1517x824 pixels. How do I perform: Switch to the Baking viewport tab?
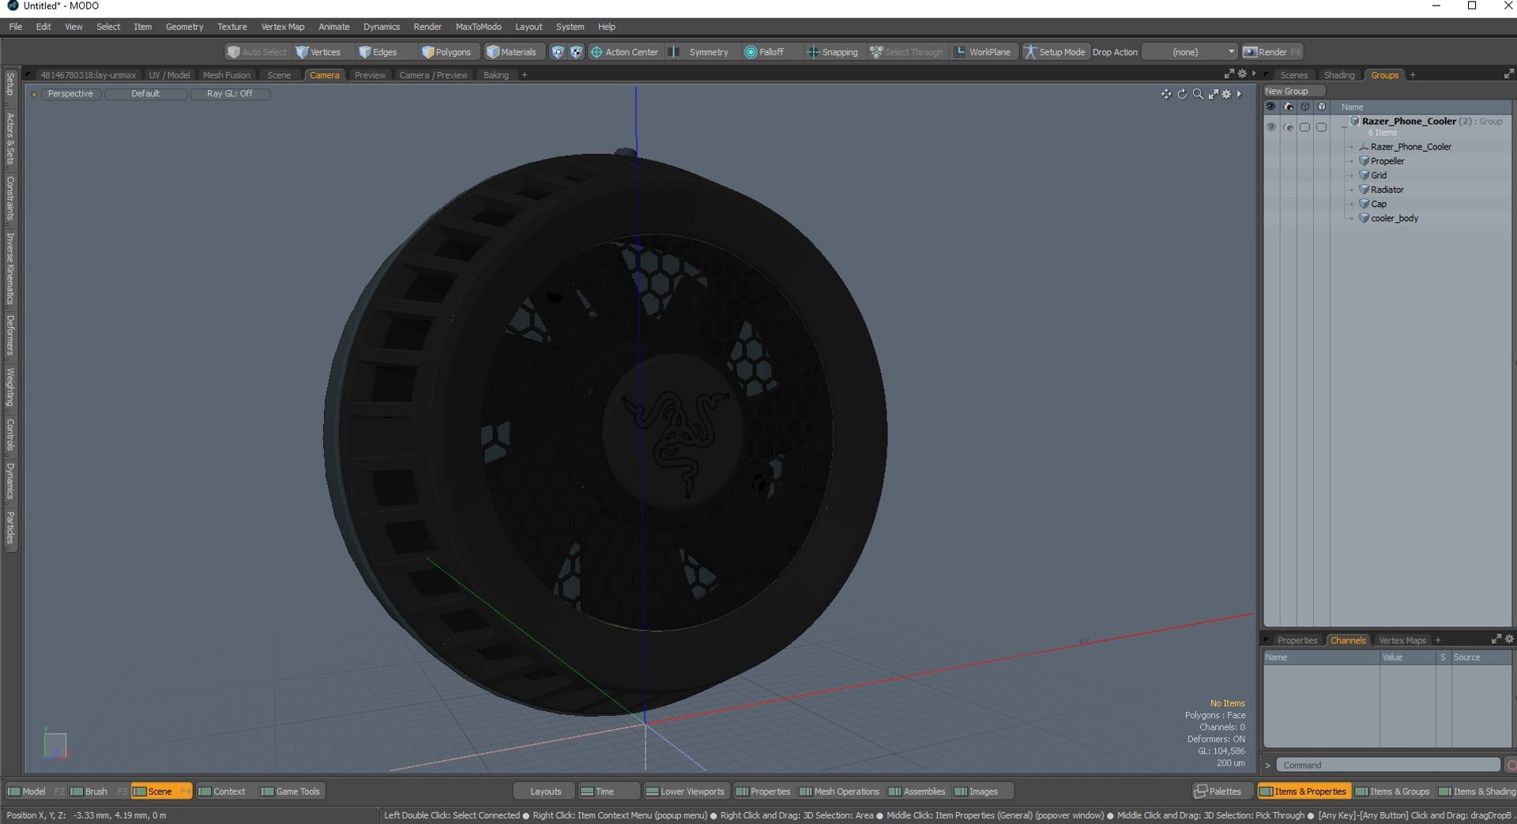point(496,75)
